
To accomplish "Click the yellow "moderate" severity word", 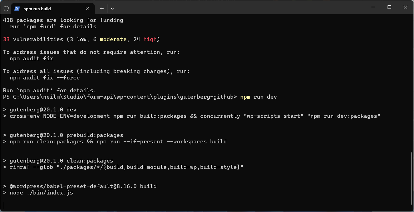I will coord(113,39).
